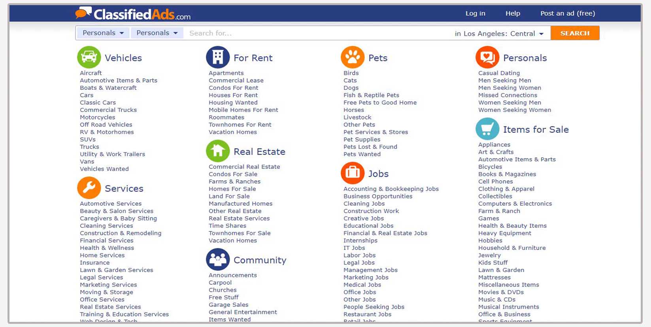Image resolution: width=651 pixels, height=327 pixels.
Task: Select RV & Motorhomes link
Action: point(107,132)
